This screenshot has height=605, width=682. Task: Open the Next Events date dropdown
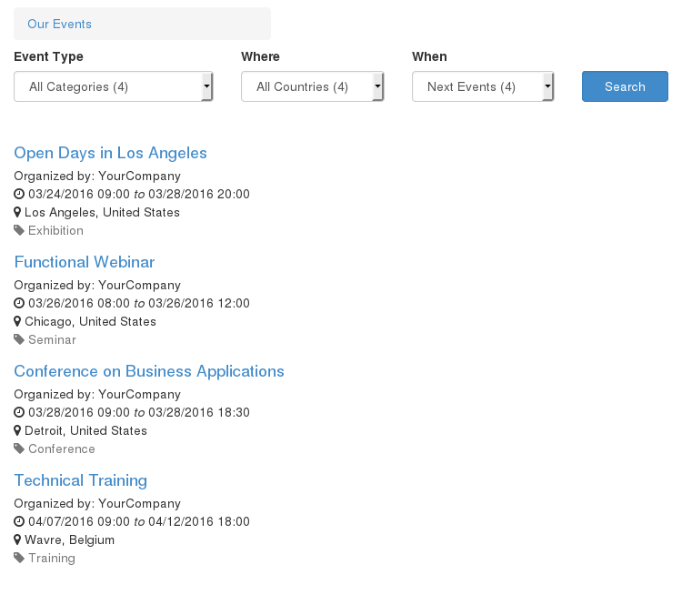(x=482, y=87)
